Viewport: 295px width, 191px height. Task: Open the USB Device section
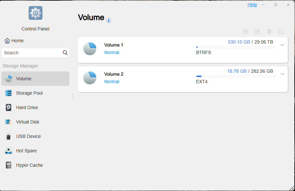(x=35, y=136)
